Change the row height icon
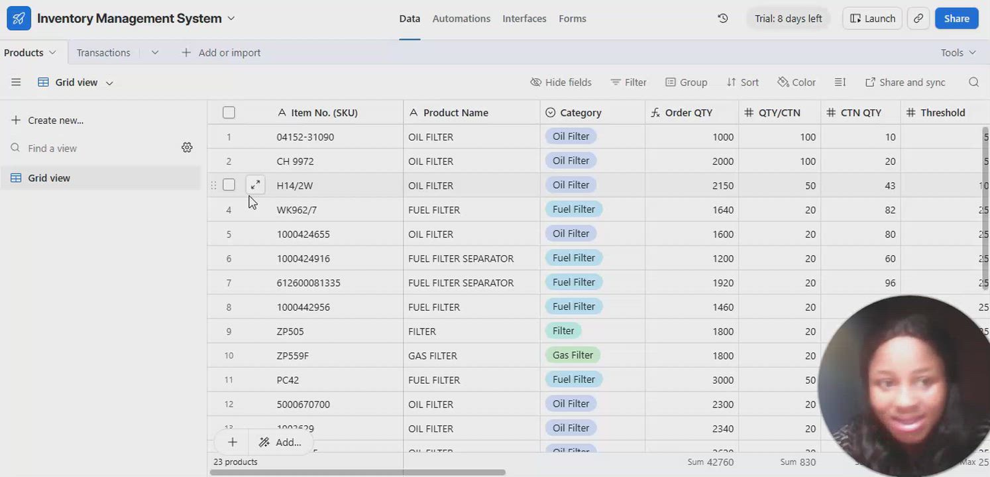This screenshot has width=990, height=477. pyautogui.click(x=840, y=82)
